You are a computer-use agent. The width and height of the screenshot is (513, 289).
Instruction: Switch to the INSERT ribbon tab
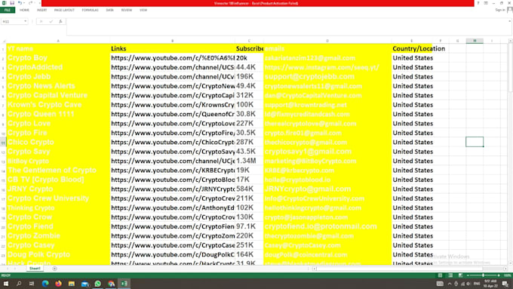42,10
